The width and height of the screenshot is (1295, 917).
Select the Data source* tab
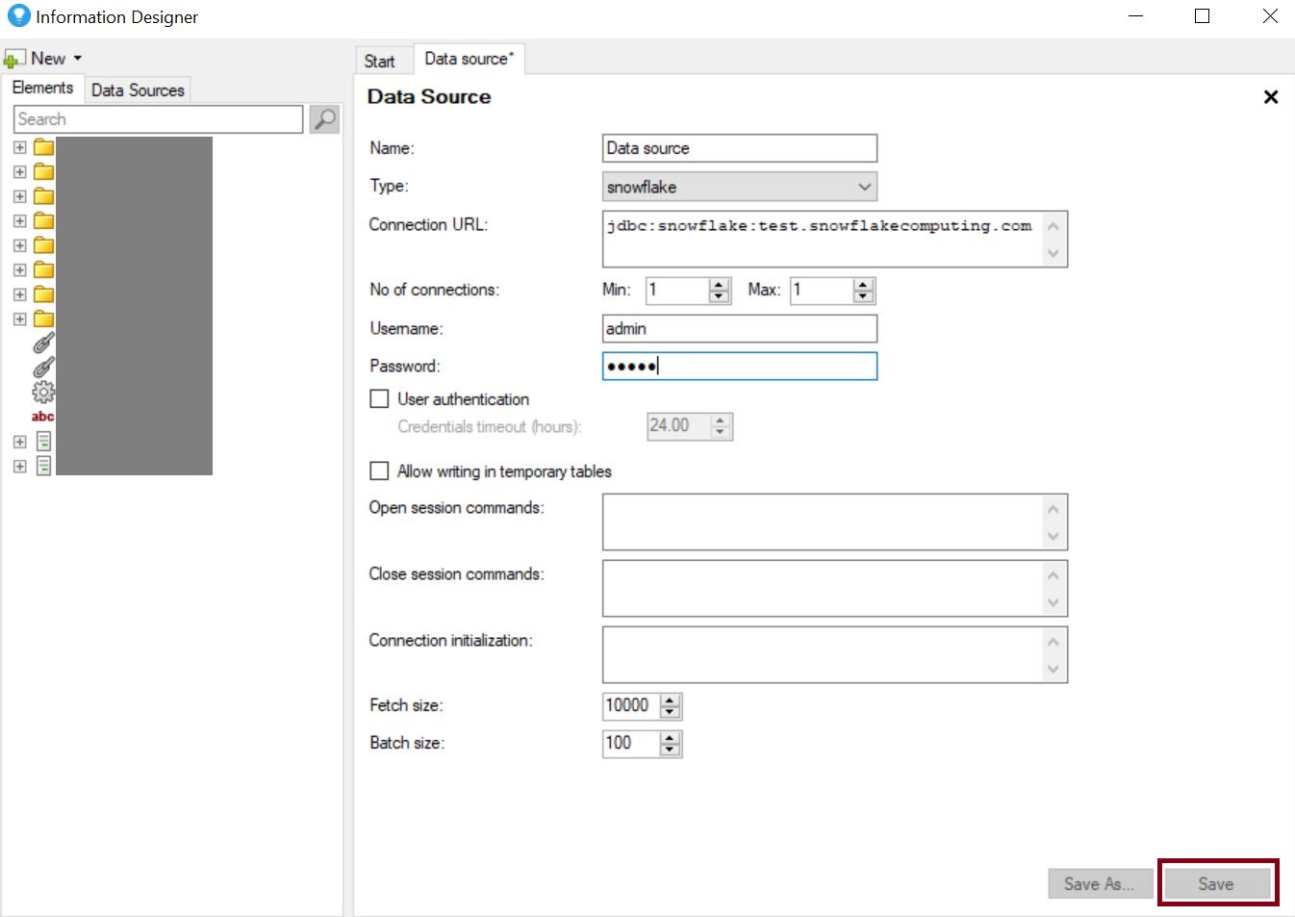click(470, 59)
